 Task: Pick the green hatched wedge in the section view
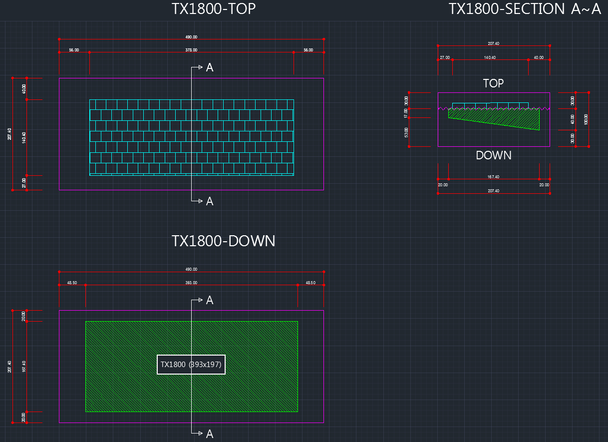(x=519, y=119)
